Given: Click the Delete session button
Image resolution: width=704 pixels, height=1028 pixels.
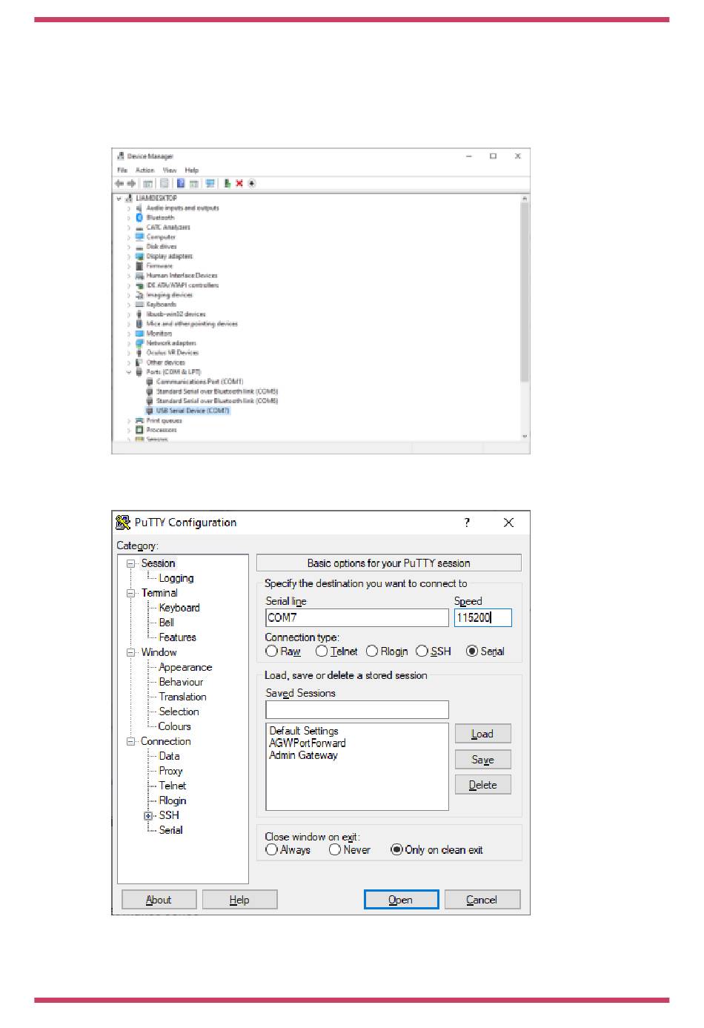Looking at the screenshot, I should (482, 785).
